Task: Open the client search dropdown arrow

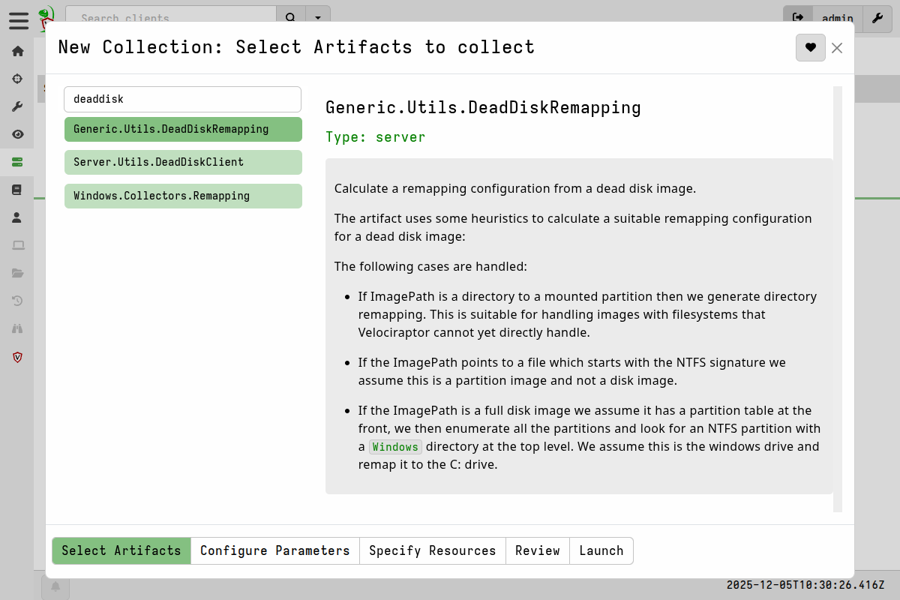Action: 318,16
